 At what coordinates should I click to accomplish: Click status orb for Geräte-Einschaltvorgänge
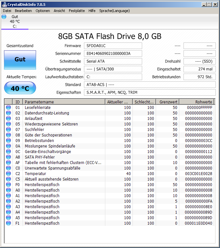tap(8, 151)
